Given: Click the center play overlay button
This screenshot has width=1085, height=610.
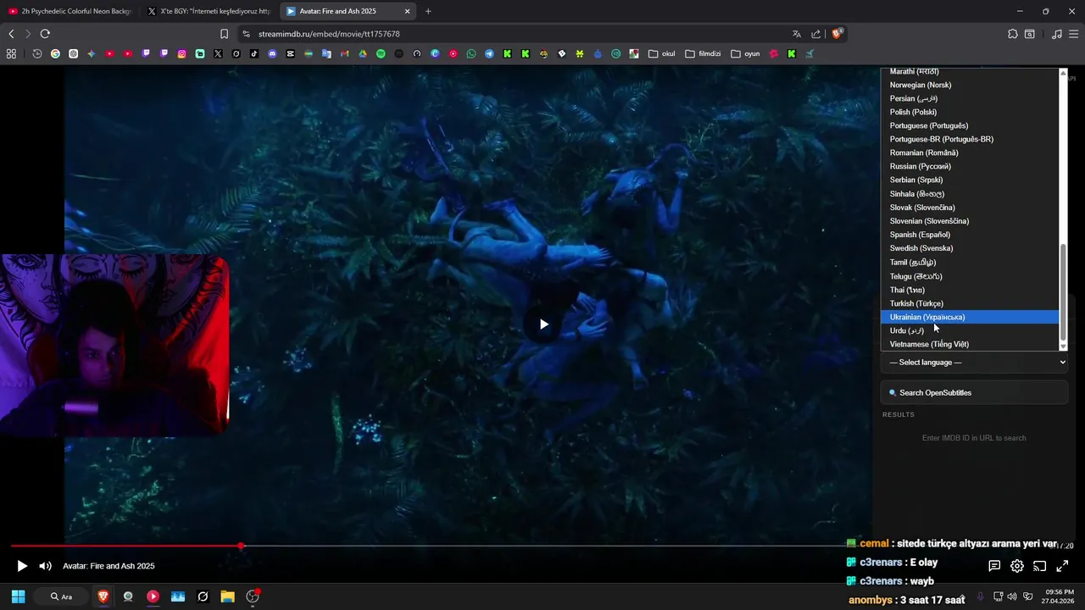Looking at the screenshot, I should pyautogui.click(x=543, y=324).
